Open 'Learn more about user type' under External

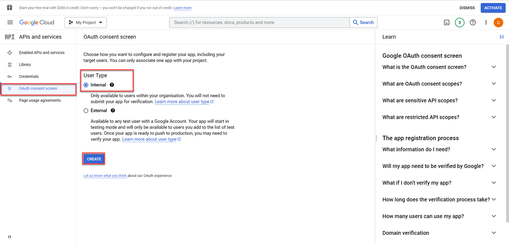[151, 139]
